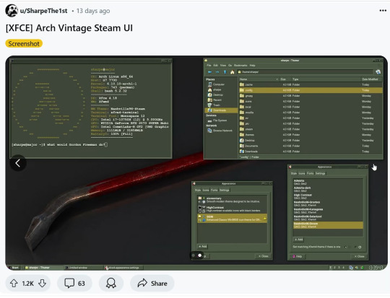Viewport: 390px width, 298px height.
Task: Click the Desktop folder icon in file list
Action: tap(242, 141)
